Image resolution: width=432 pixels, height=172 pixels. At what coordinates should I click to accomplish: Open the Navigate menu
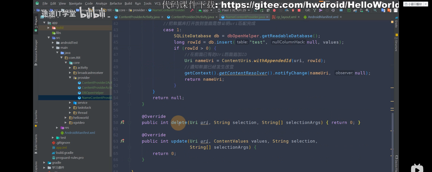[75, 3]
